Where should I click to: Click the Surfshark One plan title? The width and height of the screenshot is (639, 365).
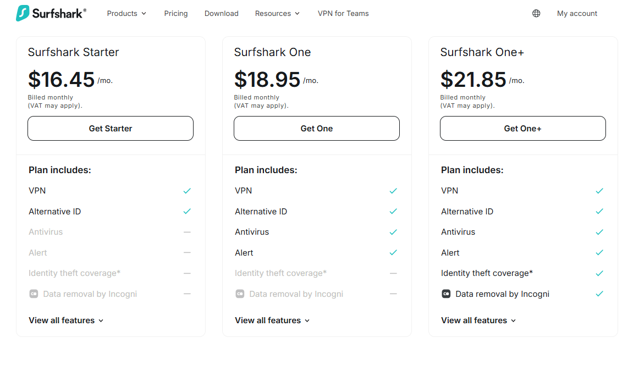pos(272,52)
